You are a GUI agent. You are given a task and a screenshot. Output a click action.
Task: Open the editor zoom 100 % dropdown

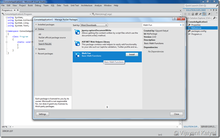click(x=10, y=127)
